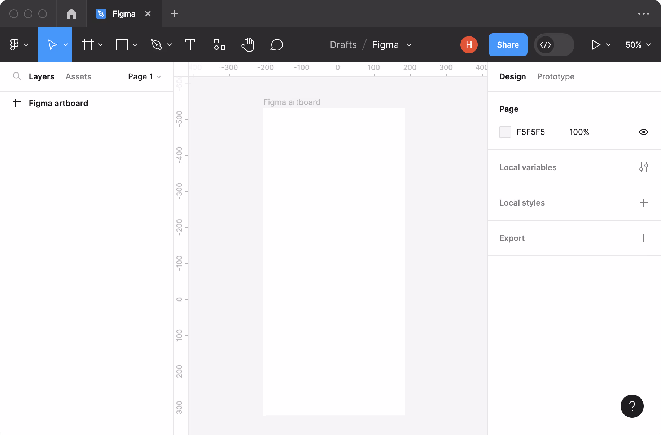661x435 pixels.
Task: Open the Page 1 pages dropdown
Action: click(x=144, y=76)
